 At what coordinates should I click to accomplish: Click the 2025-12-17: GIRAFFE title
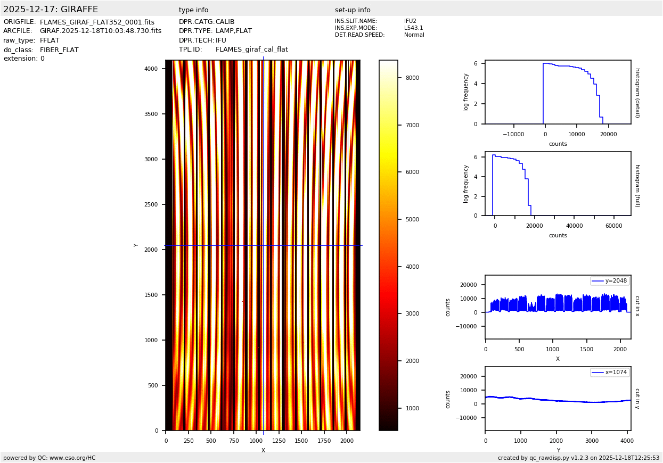pyautogui.click(x=51, y=10)
